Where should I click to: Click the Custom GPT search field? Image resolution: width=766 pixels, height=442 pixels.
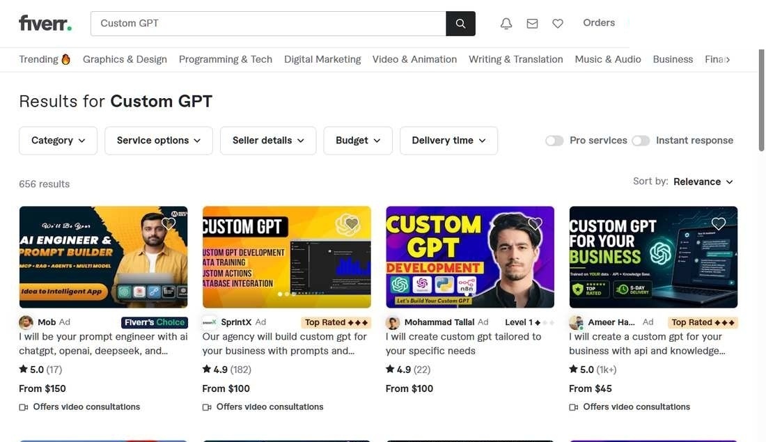268,24
